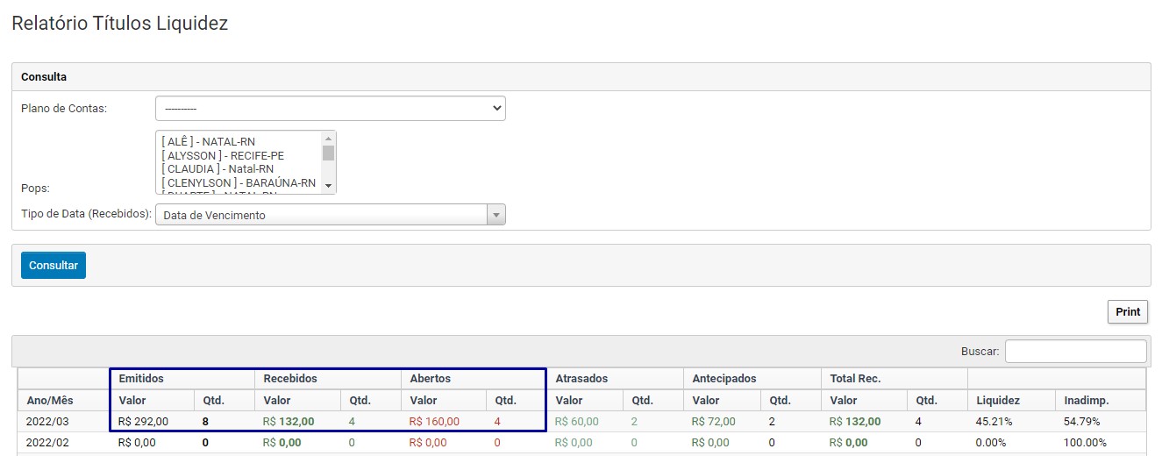Click Valor header under Atrasados
Screen dimensions: 1162x456
pyautogui.click(x=569, y=400)
